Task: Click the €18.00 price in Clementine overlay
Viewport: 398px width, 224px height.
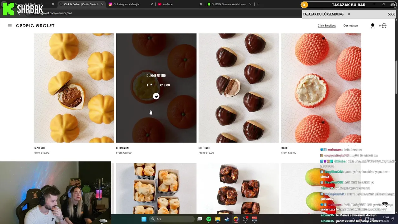Action: [x=165, y=85]
